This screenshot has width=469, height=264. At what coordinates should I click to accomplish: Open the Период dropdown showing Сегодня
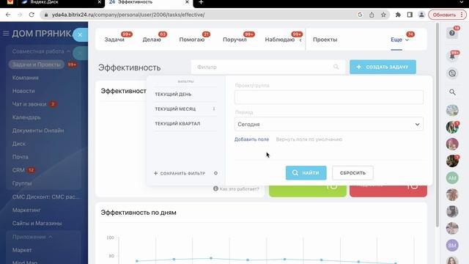[x=329, y=124]
